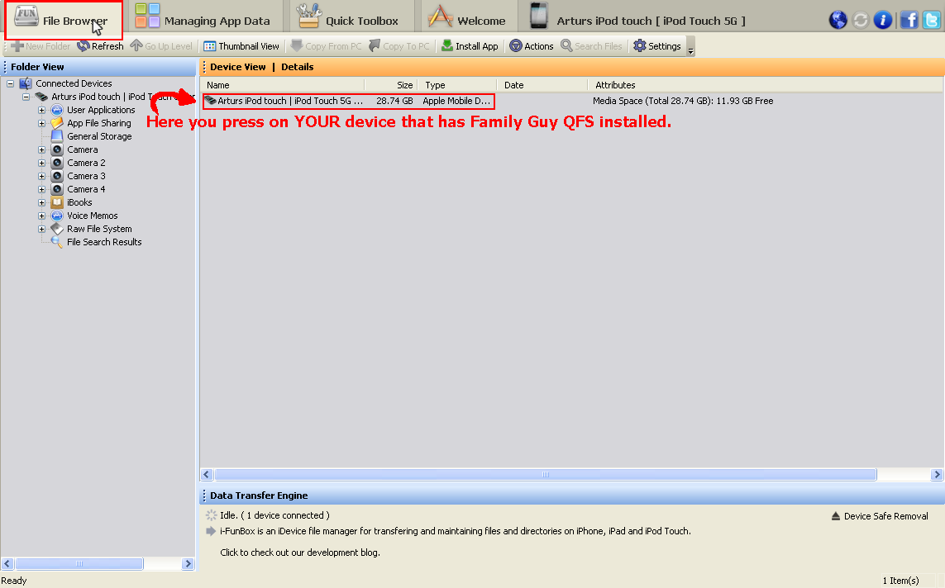Open General Storage in the tree
Viewport: 945px width, 588px height.
[99, 136]
